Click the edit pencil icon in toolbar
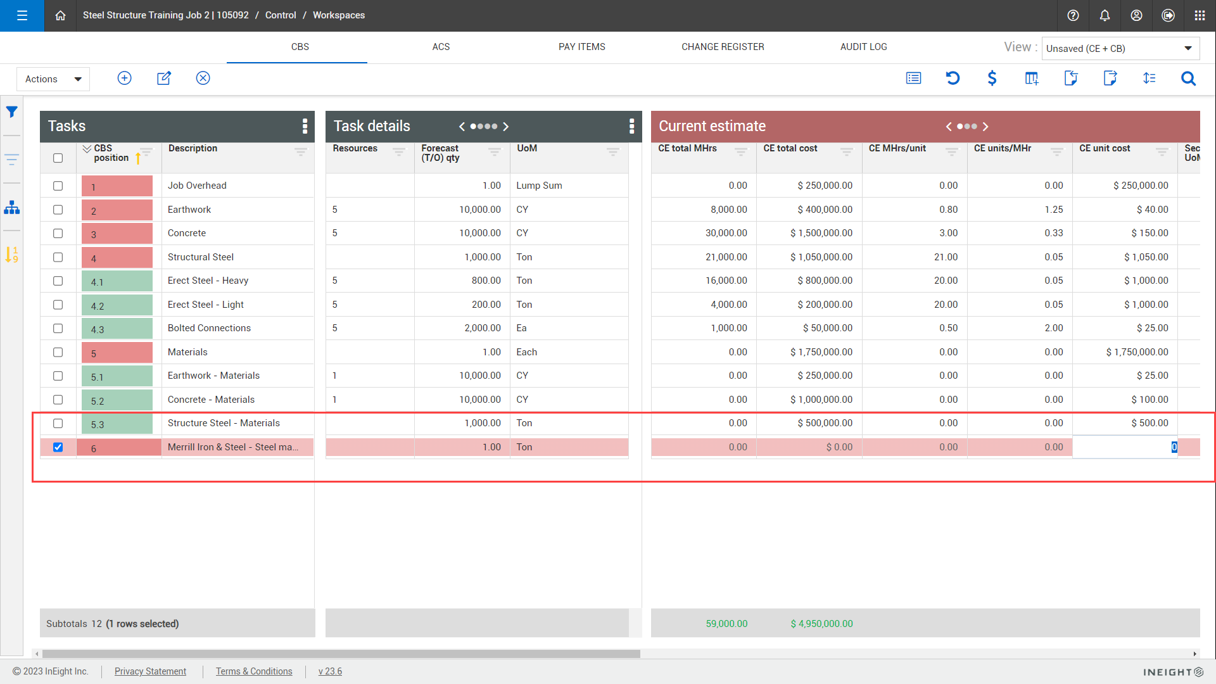This screenshot has height=684, width=1216. point(164,78)
